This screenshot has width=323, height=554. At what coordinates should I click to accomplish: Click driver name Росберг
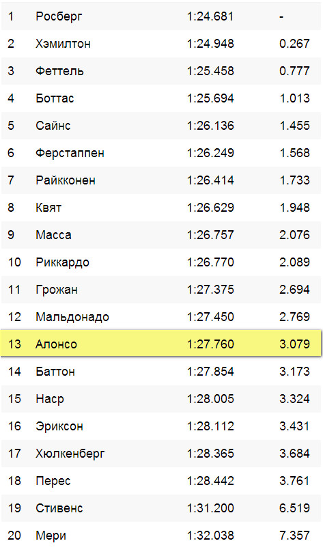59,16
